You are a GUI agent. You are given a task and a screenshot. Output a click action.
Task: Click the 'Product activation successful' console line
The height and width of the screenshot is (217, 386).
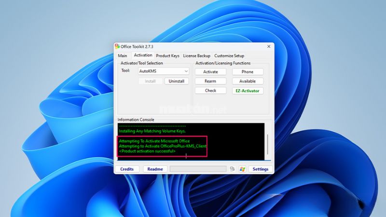pos(147,151)
